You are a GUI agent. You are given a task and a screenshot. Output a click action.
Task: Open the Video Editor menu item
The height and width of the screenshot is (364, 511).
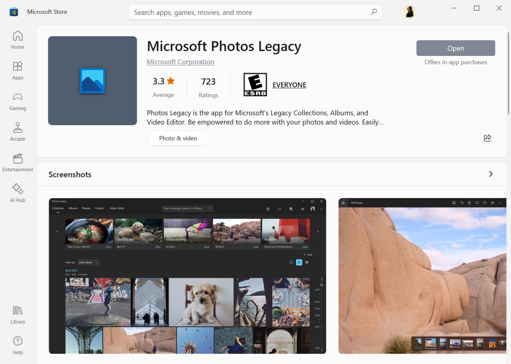click(x=118, y=208)
